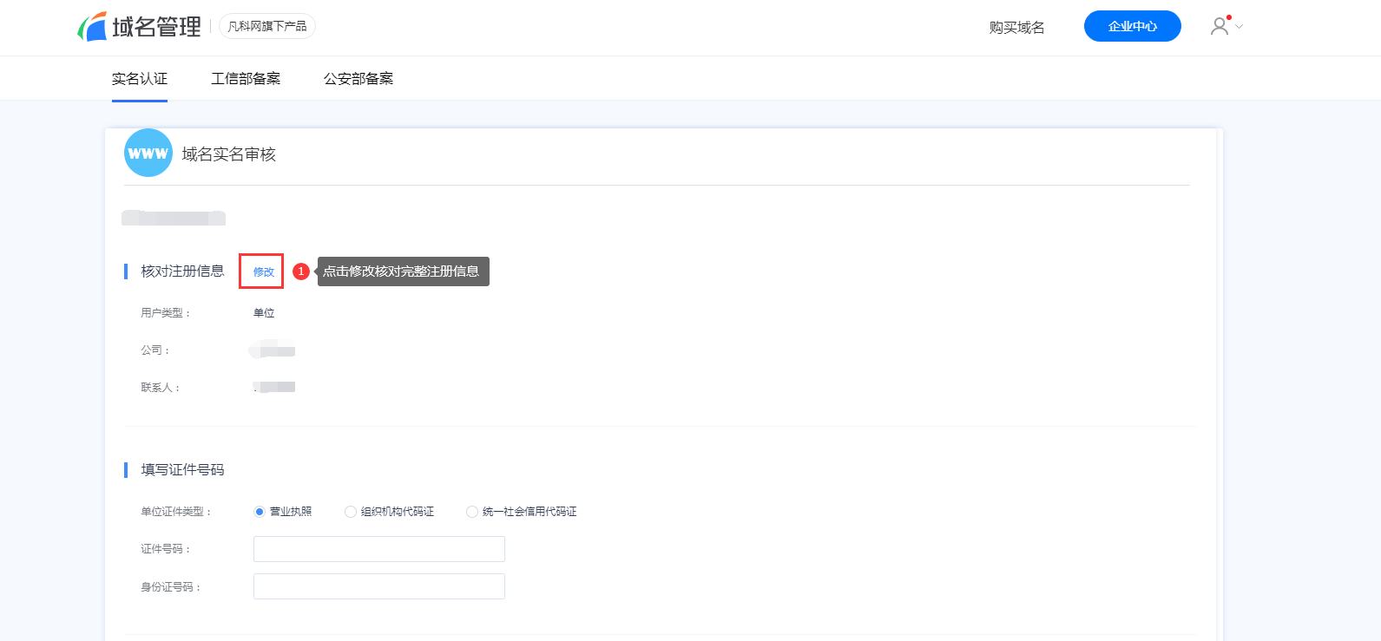Image resolution: width=1381 pixels, height=641 pixels.
Task: Switch to the 实名认证 tab
Action: pos(140,78)
